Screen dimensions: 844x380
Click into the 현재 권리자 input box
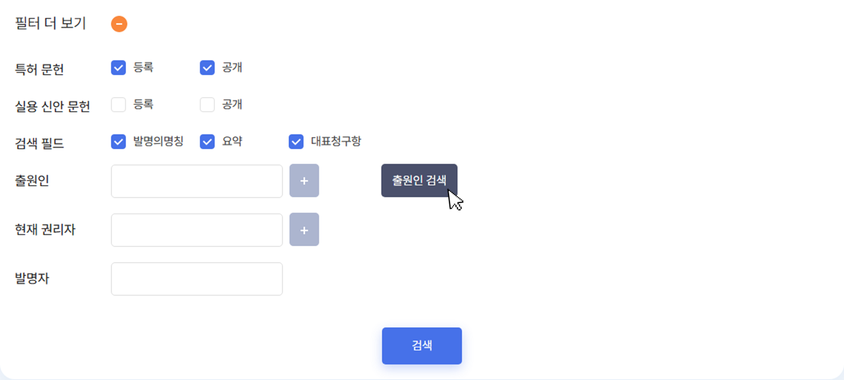pyautogui.click(x=197, y=230)
